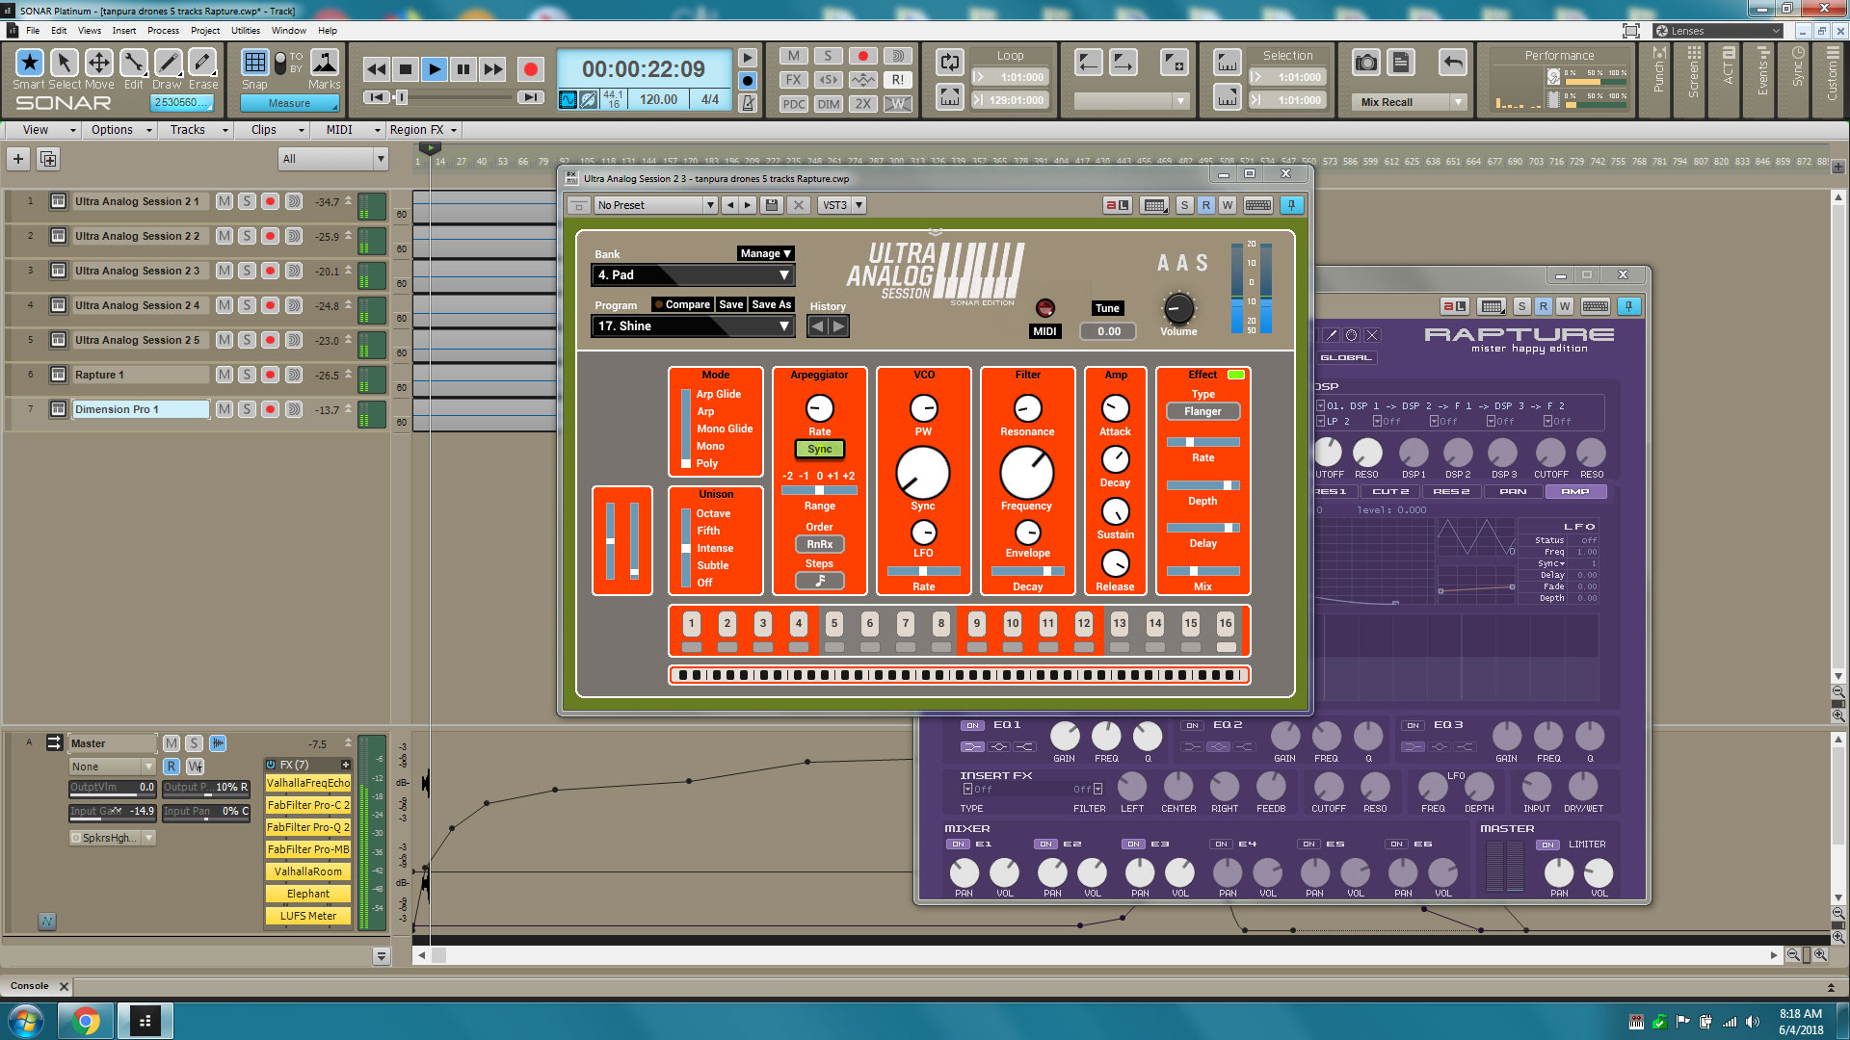Click the Save As button
This screenshot has height=1040, width=1850.
(x=771, y=304)
